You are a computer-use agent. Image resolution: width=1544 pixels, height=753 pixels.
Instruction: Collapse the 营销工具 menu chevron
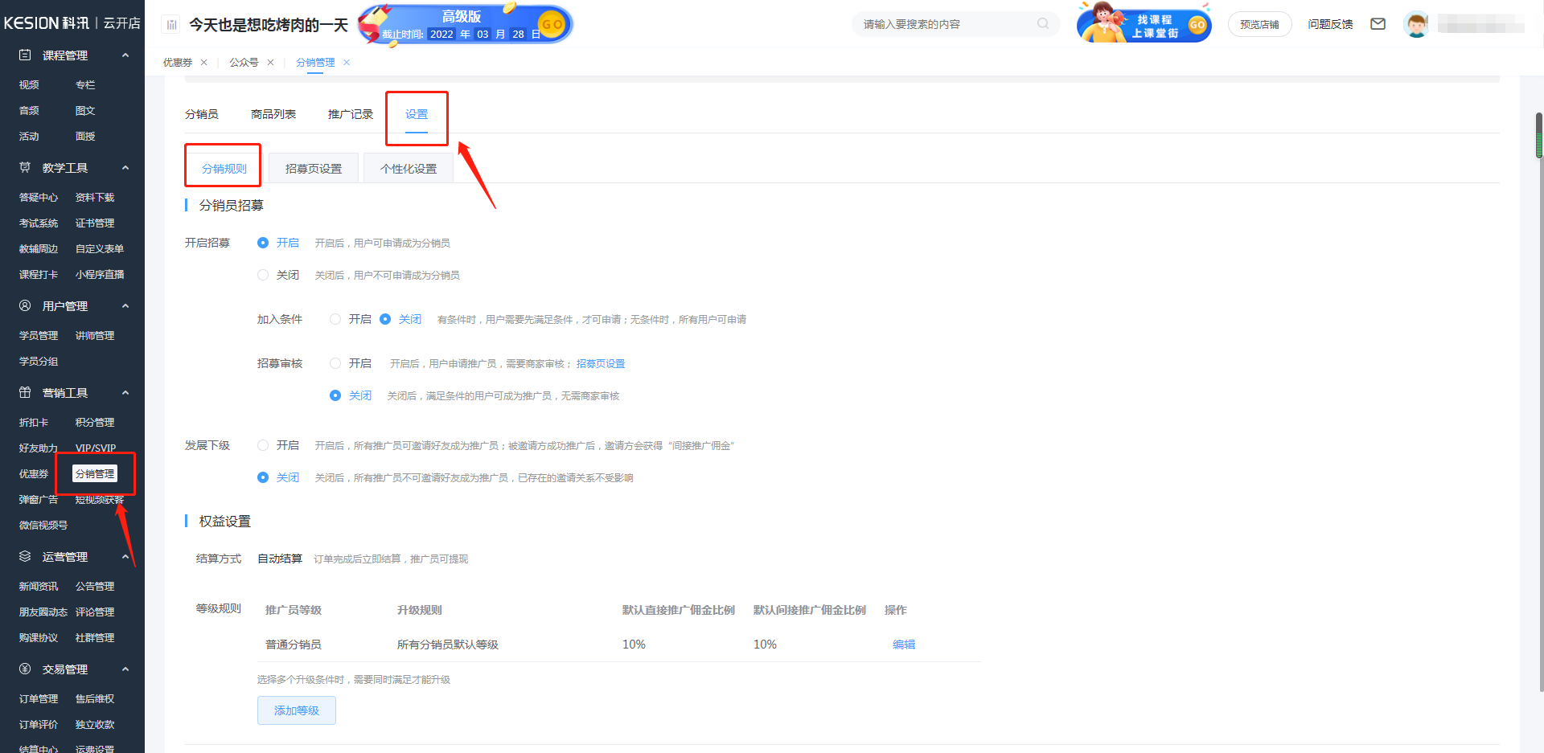[125, 393]
